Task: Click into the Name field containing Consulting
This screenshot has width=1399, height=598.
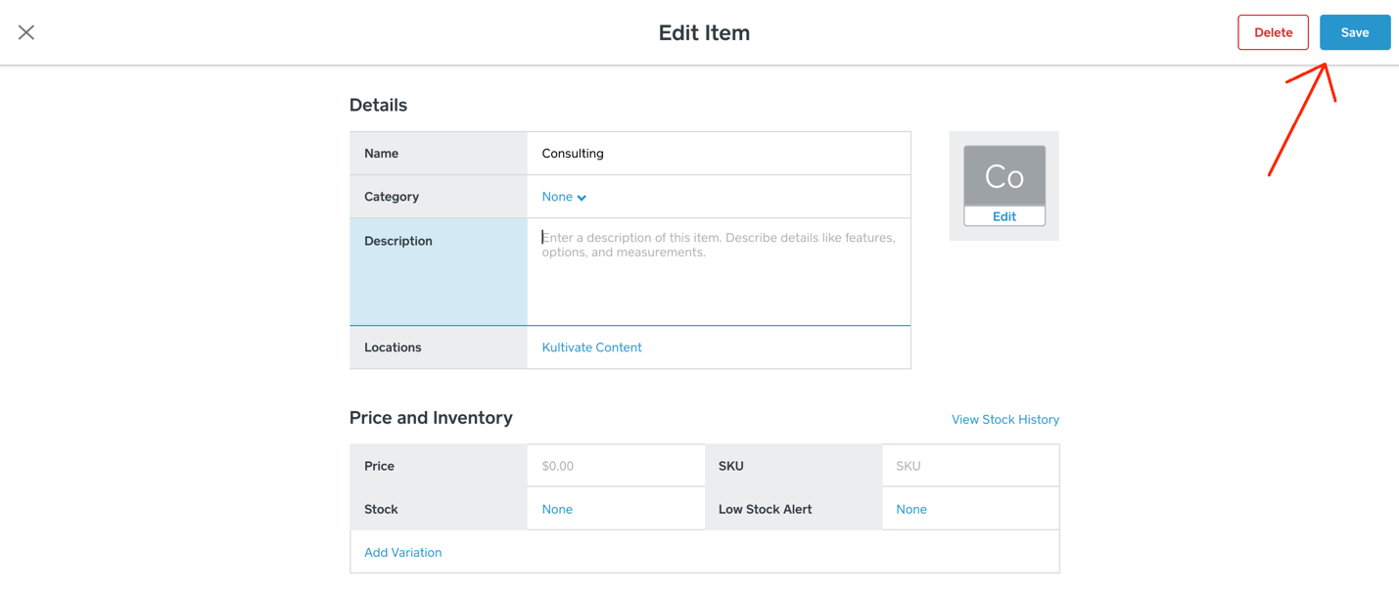Action: pos(718,154)
